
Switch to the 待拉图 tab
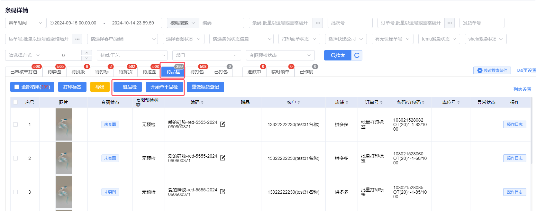(x=150, y=72)
